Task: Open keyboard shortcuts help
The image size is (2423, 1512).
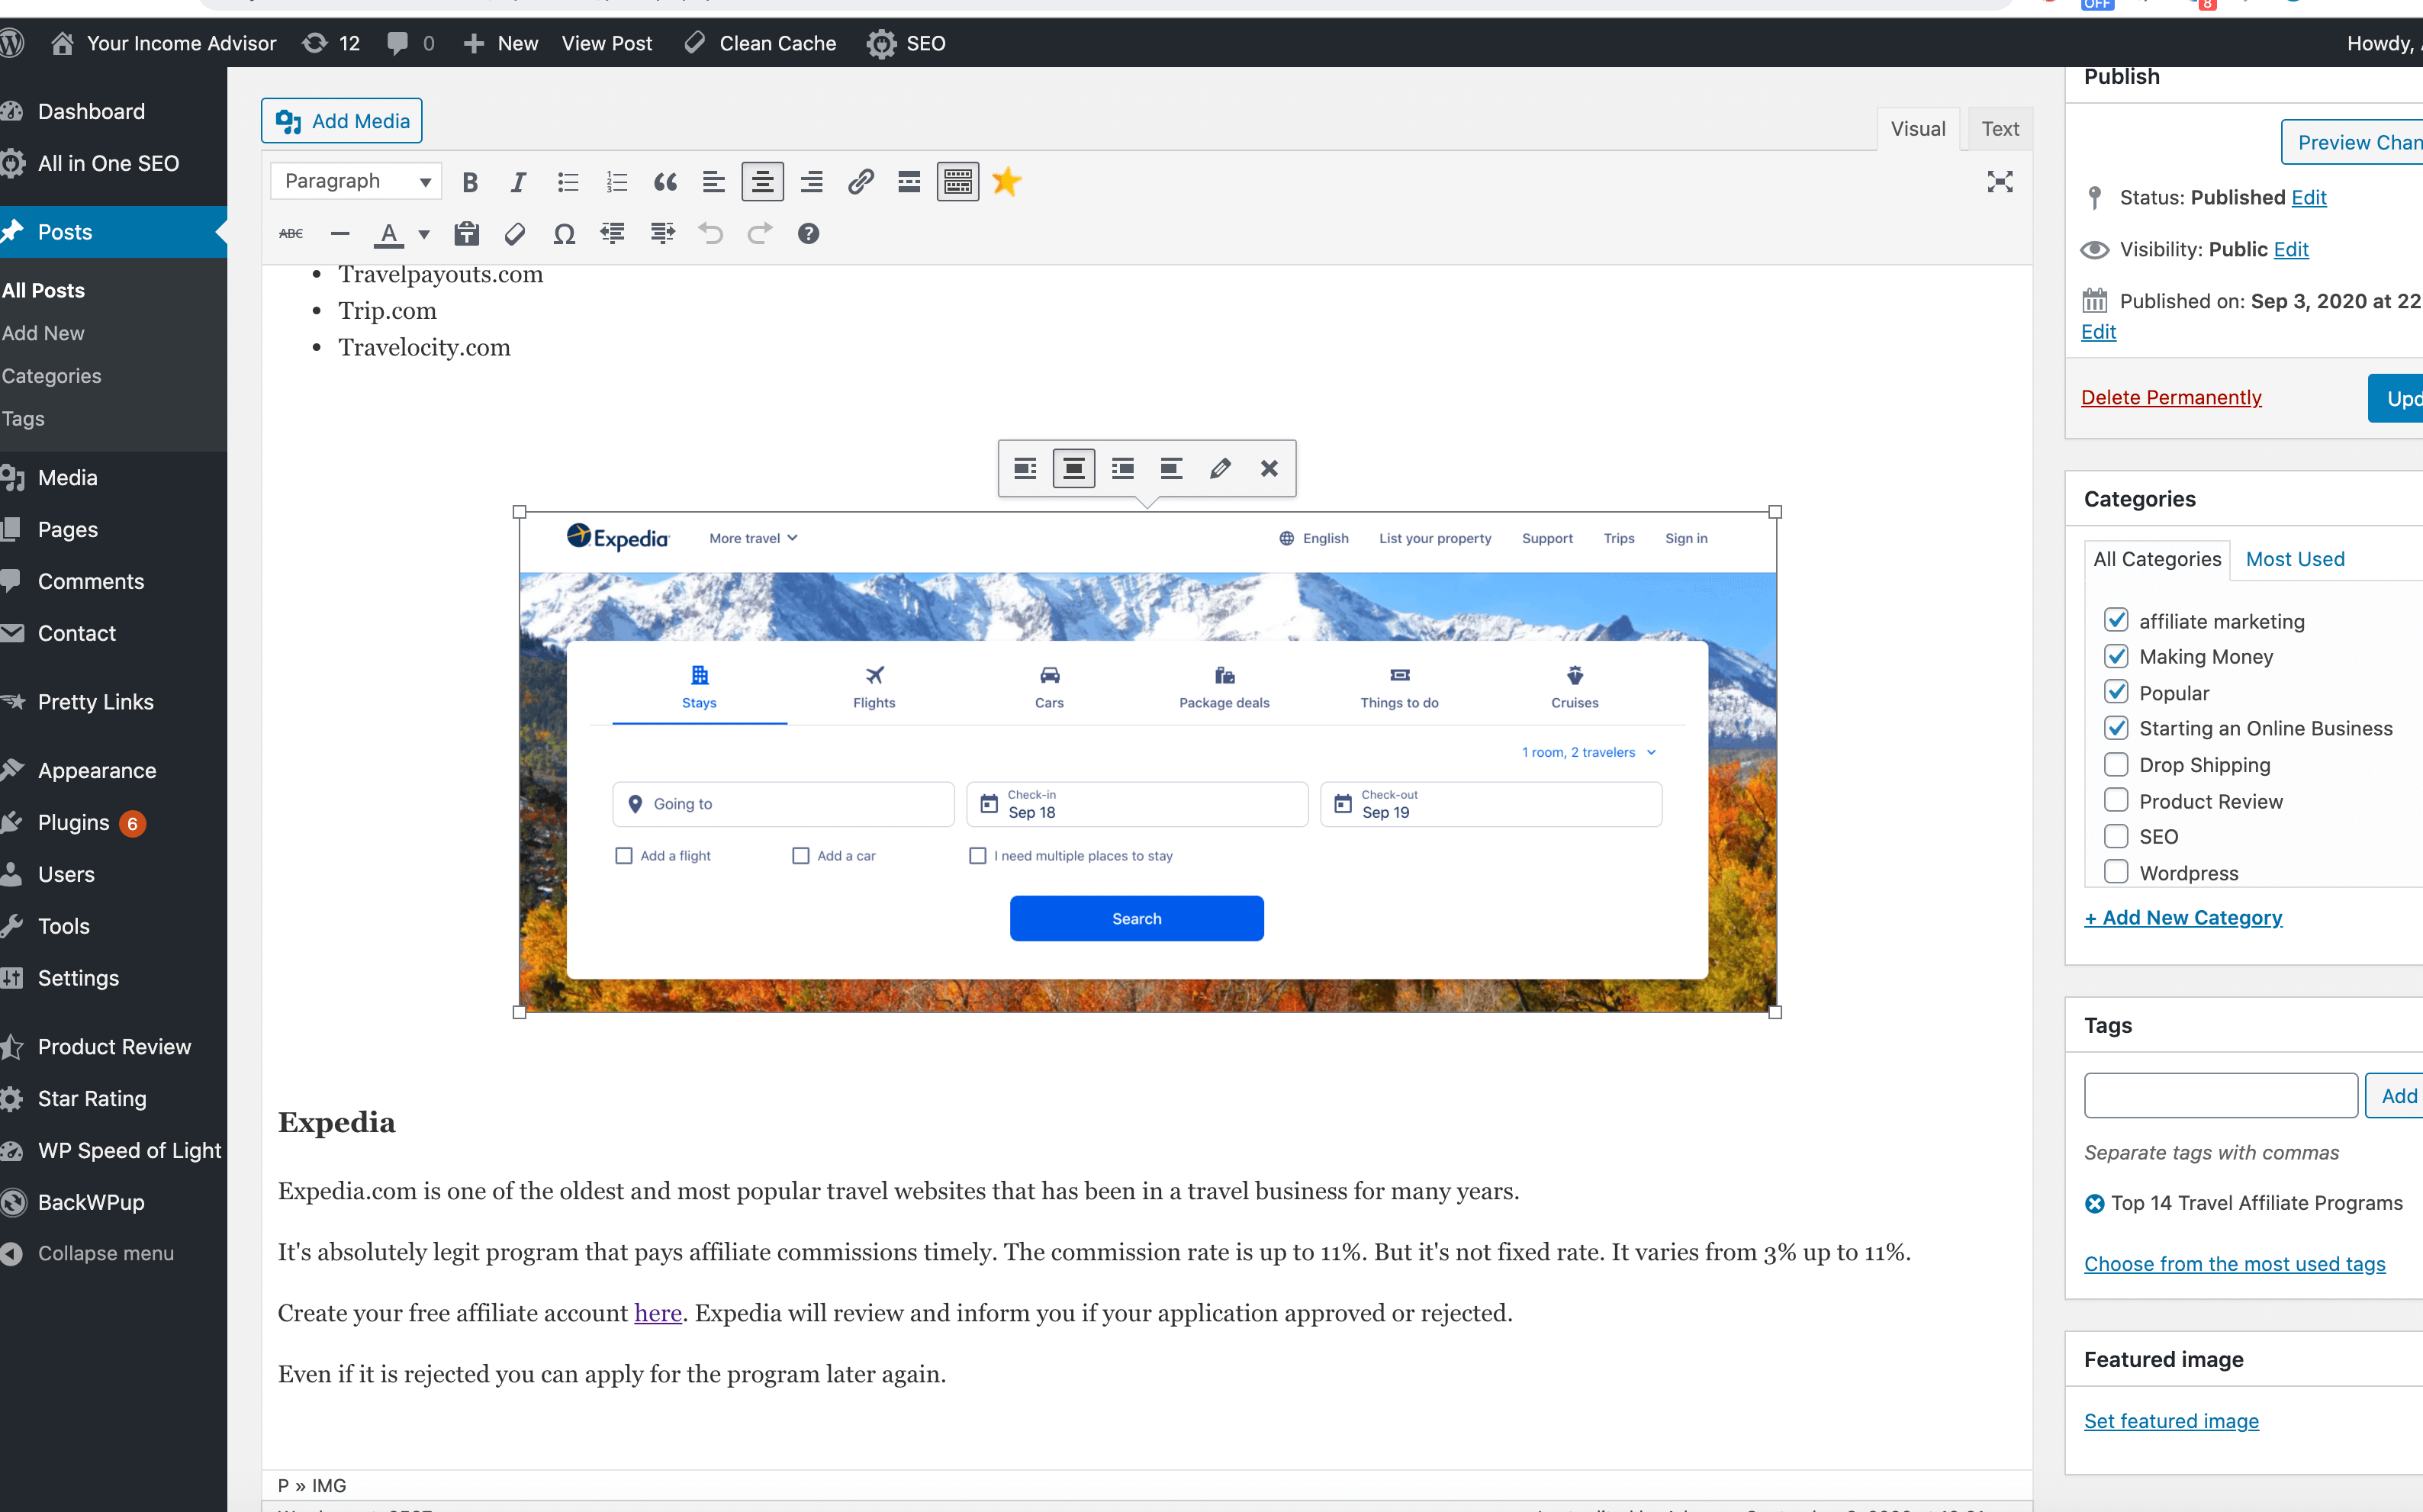Action: [808, 234]
